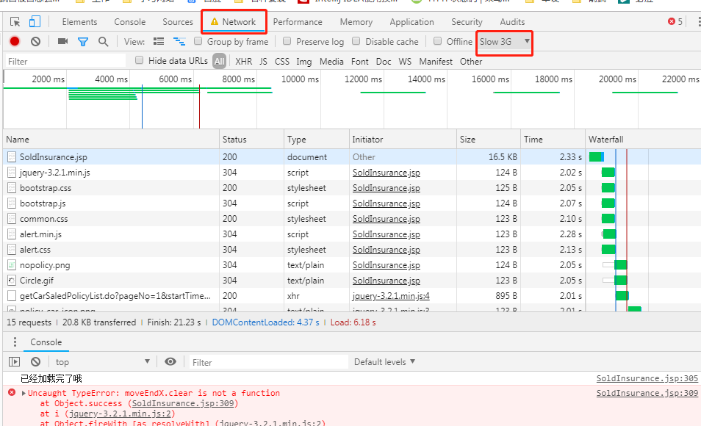Sort requests by Status column header
This screenshot has height=426, width=701.
pos(252,139)
